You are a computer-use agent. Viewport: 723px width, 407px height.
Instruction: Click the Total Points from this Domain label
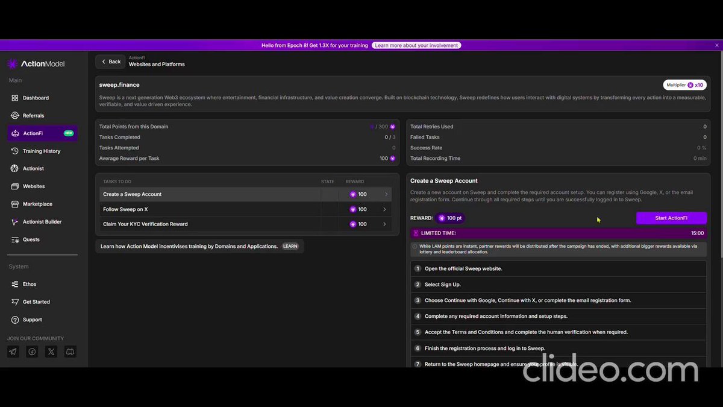pos(134,127)
